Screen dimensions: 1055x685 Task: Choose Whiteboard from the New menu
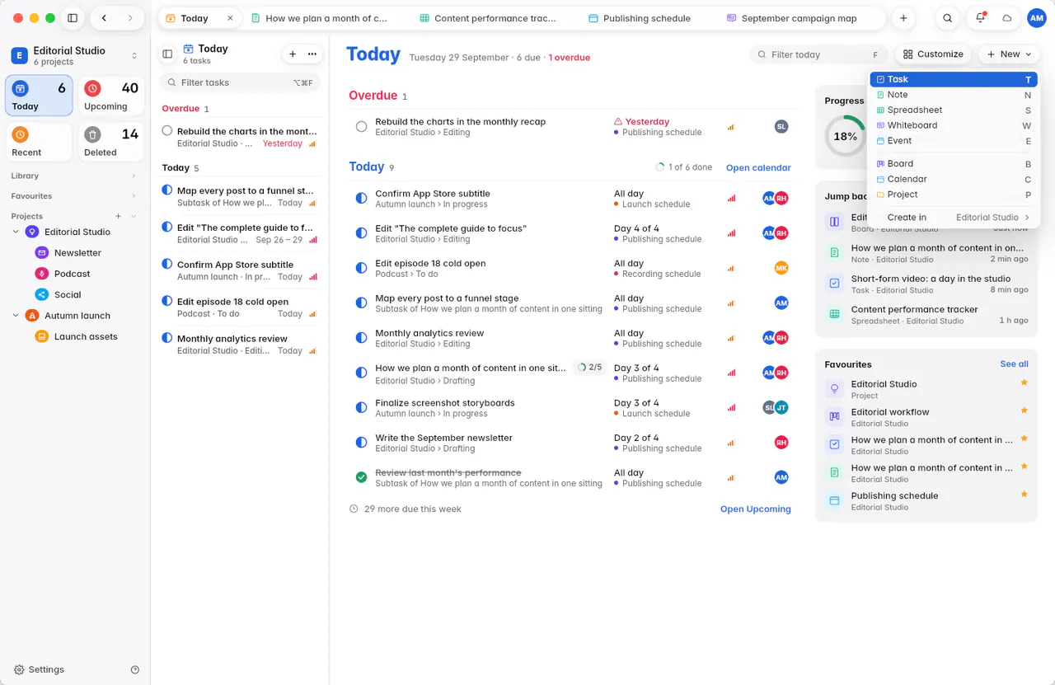(954, 125)
